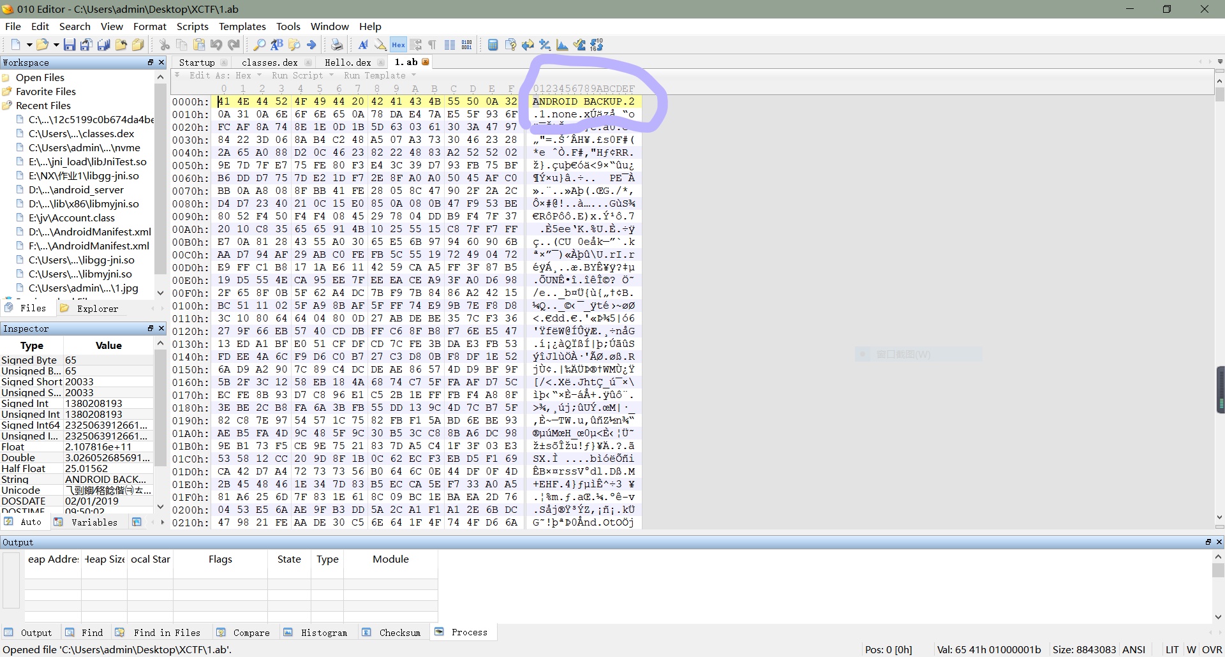This screenshot has height=657, width=1225.
Task: Select the Find tool in the toolbar
Action: [259, 45]
